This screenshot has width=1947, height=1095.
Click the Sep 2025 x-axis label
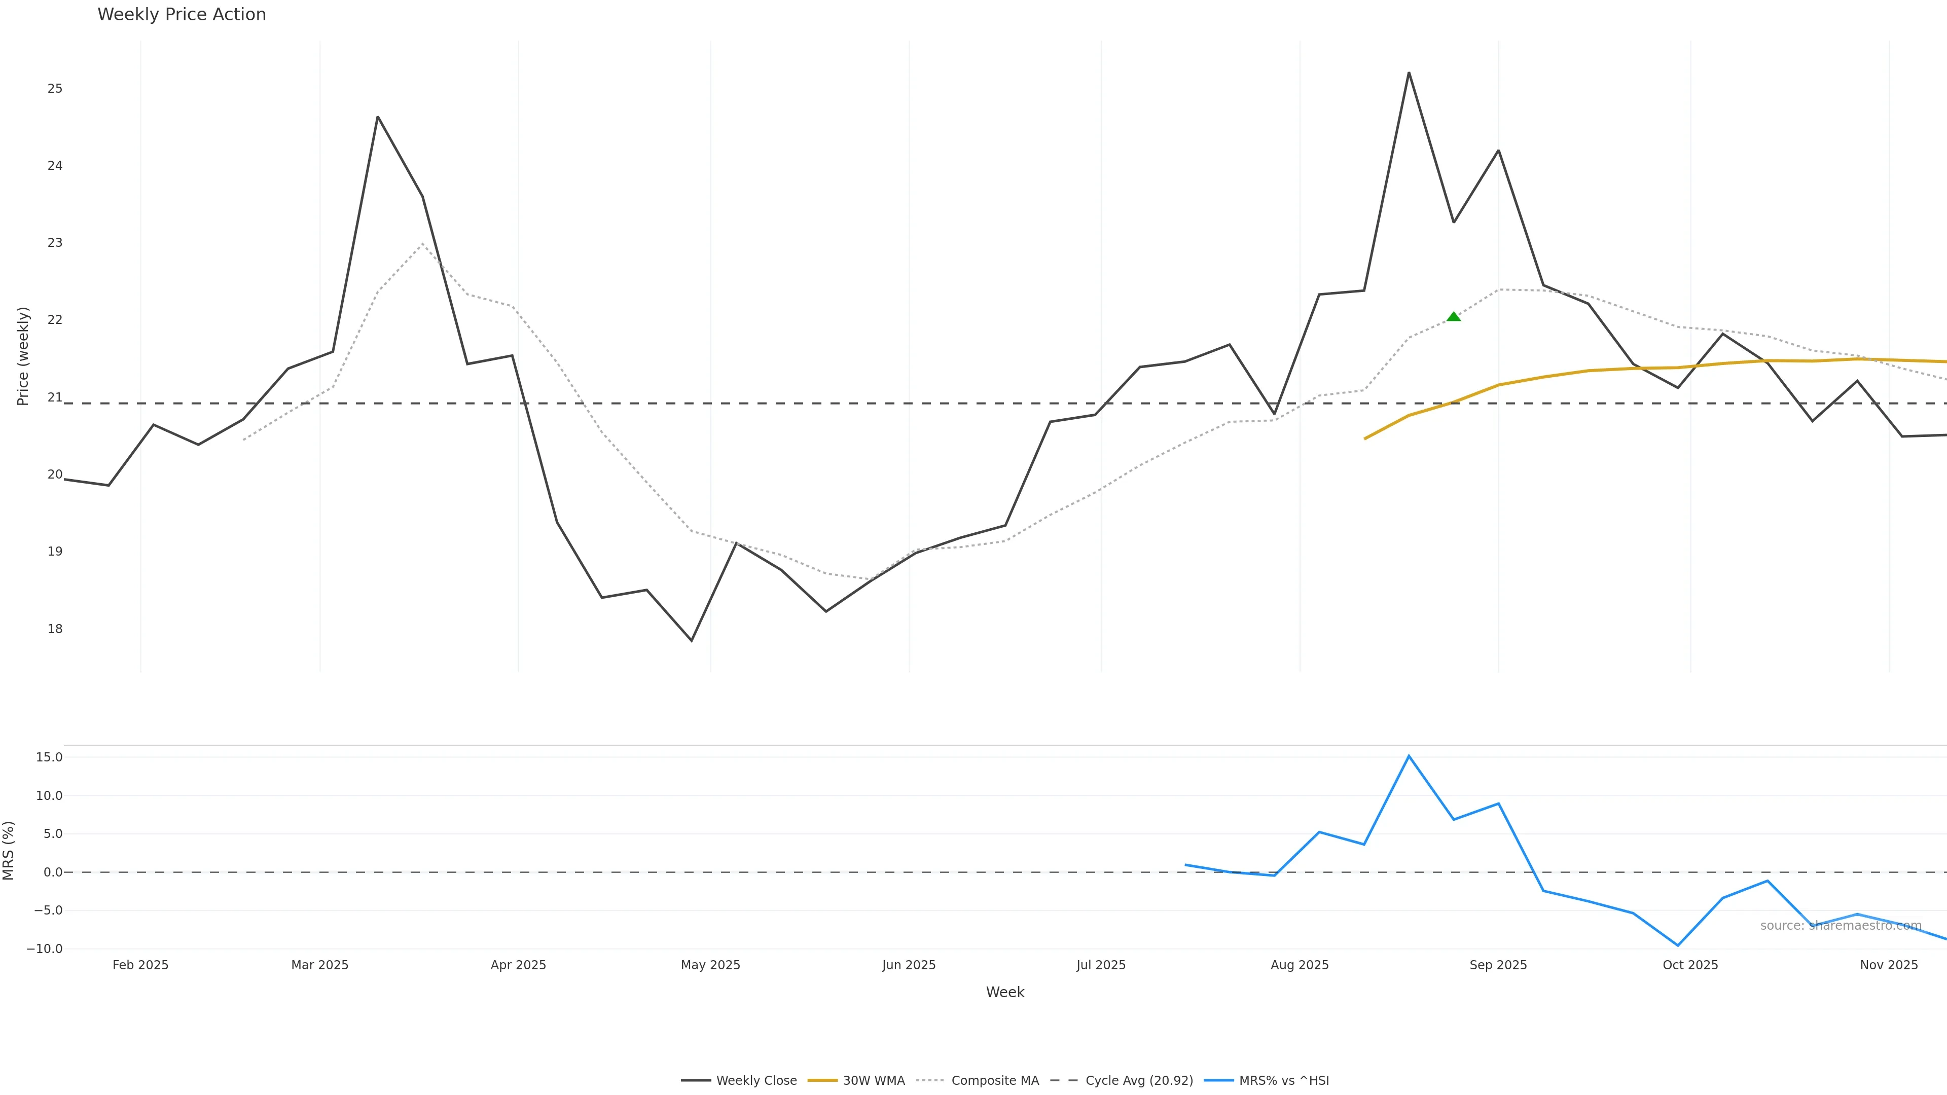(1498, 965)
